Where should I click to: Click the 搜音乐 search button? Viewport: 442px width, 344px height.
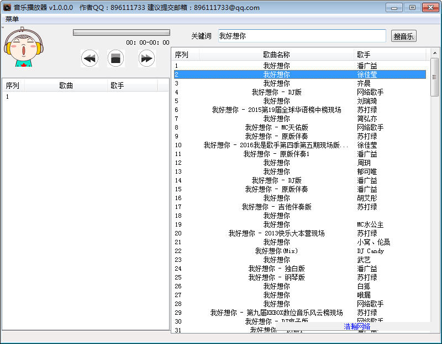tap(403, 36)
